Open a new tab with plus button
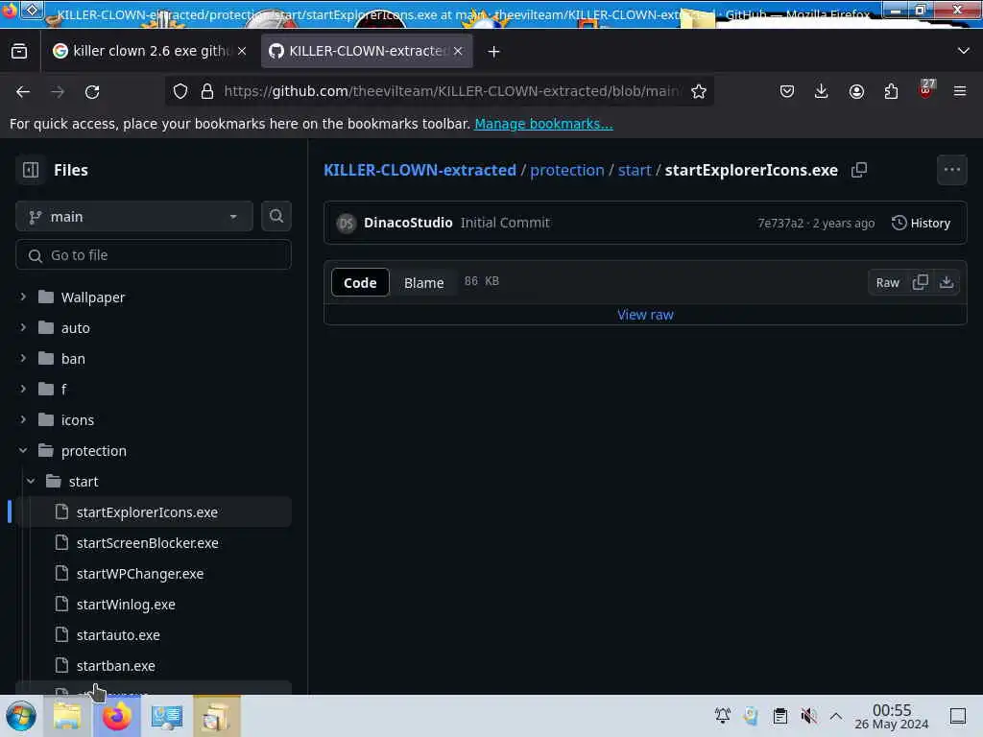 (494, 52)
